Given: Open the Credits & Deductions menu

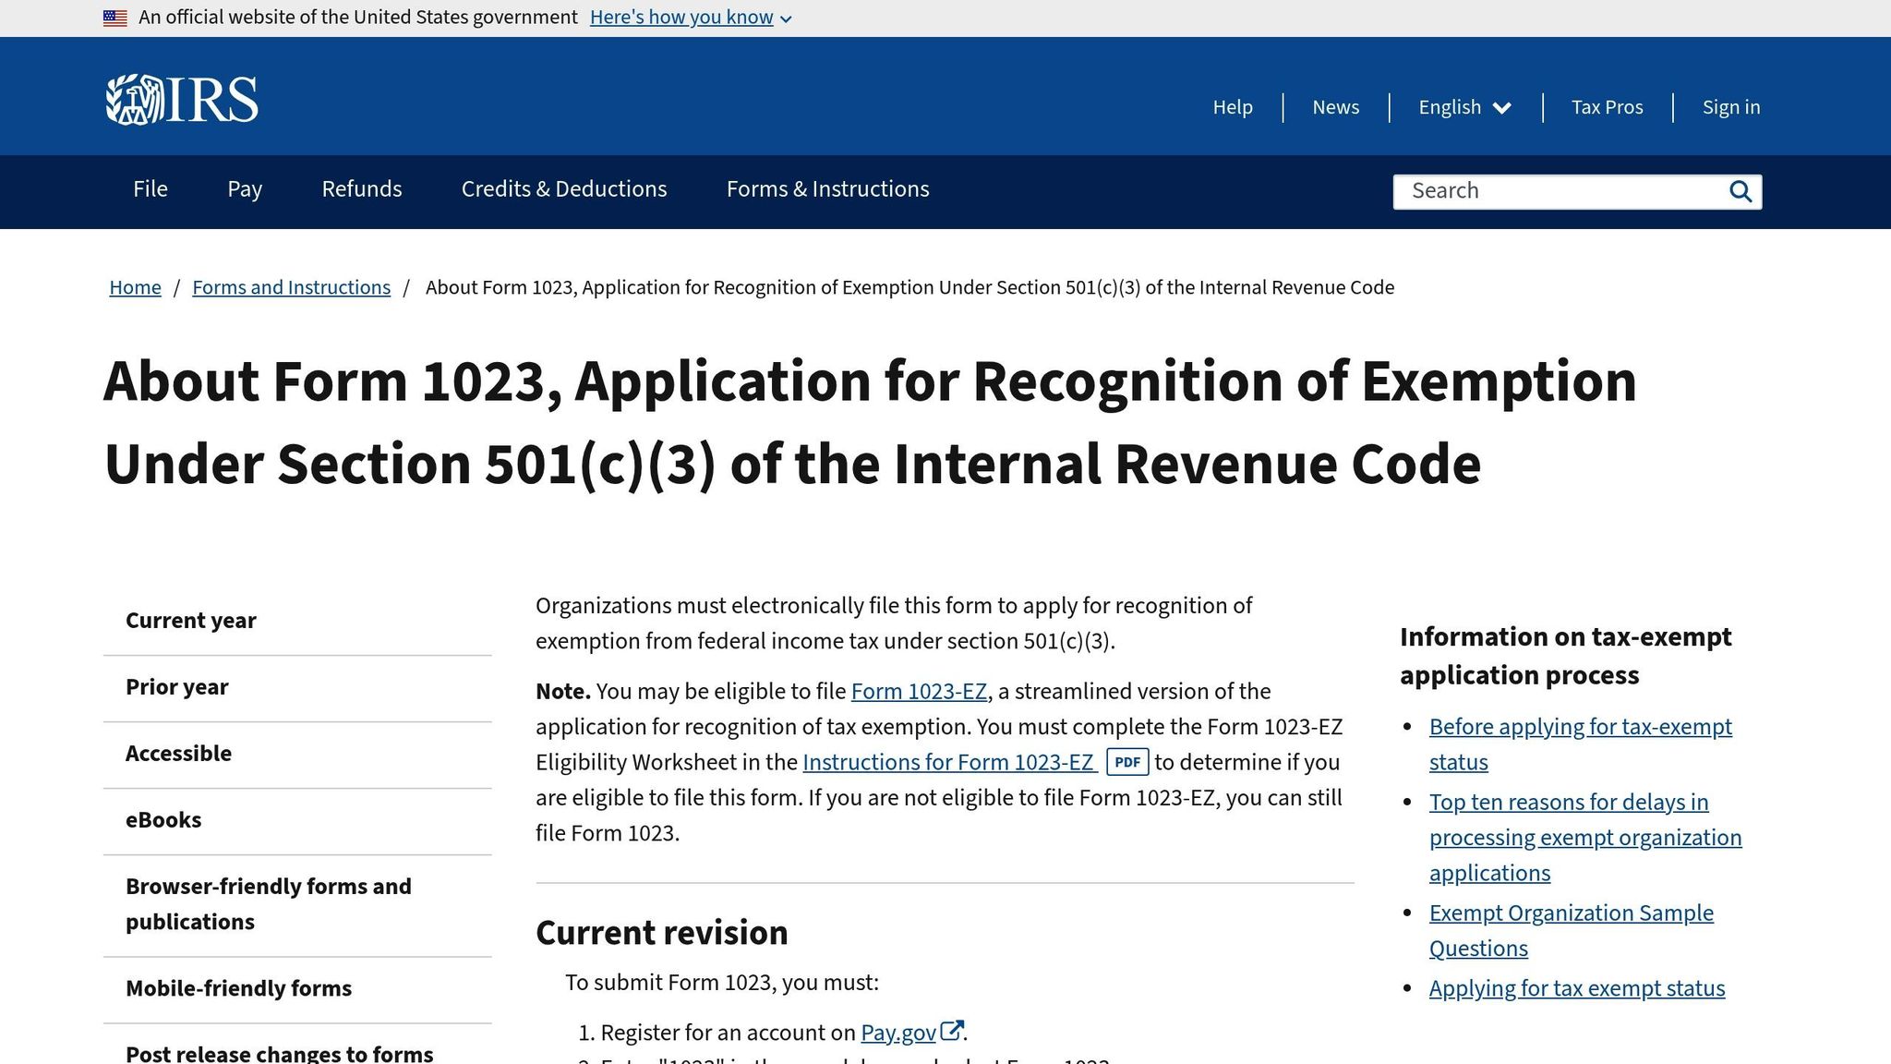Looking at the screenshot, I should coord(563,189).
